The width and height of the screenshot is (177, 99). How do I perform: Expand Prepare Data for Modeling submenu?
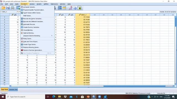point(37,36)
